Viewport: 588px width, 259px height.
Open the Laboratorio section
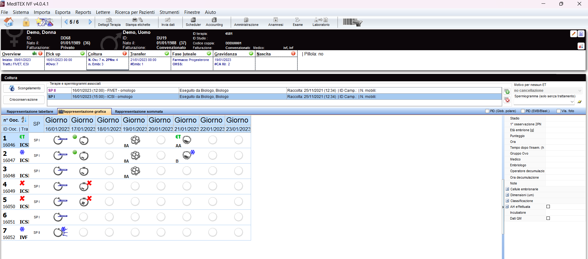[x=321, y=22]
